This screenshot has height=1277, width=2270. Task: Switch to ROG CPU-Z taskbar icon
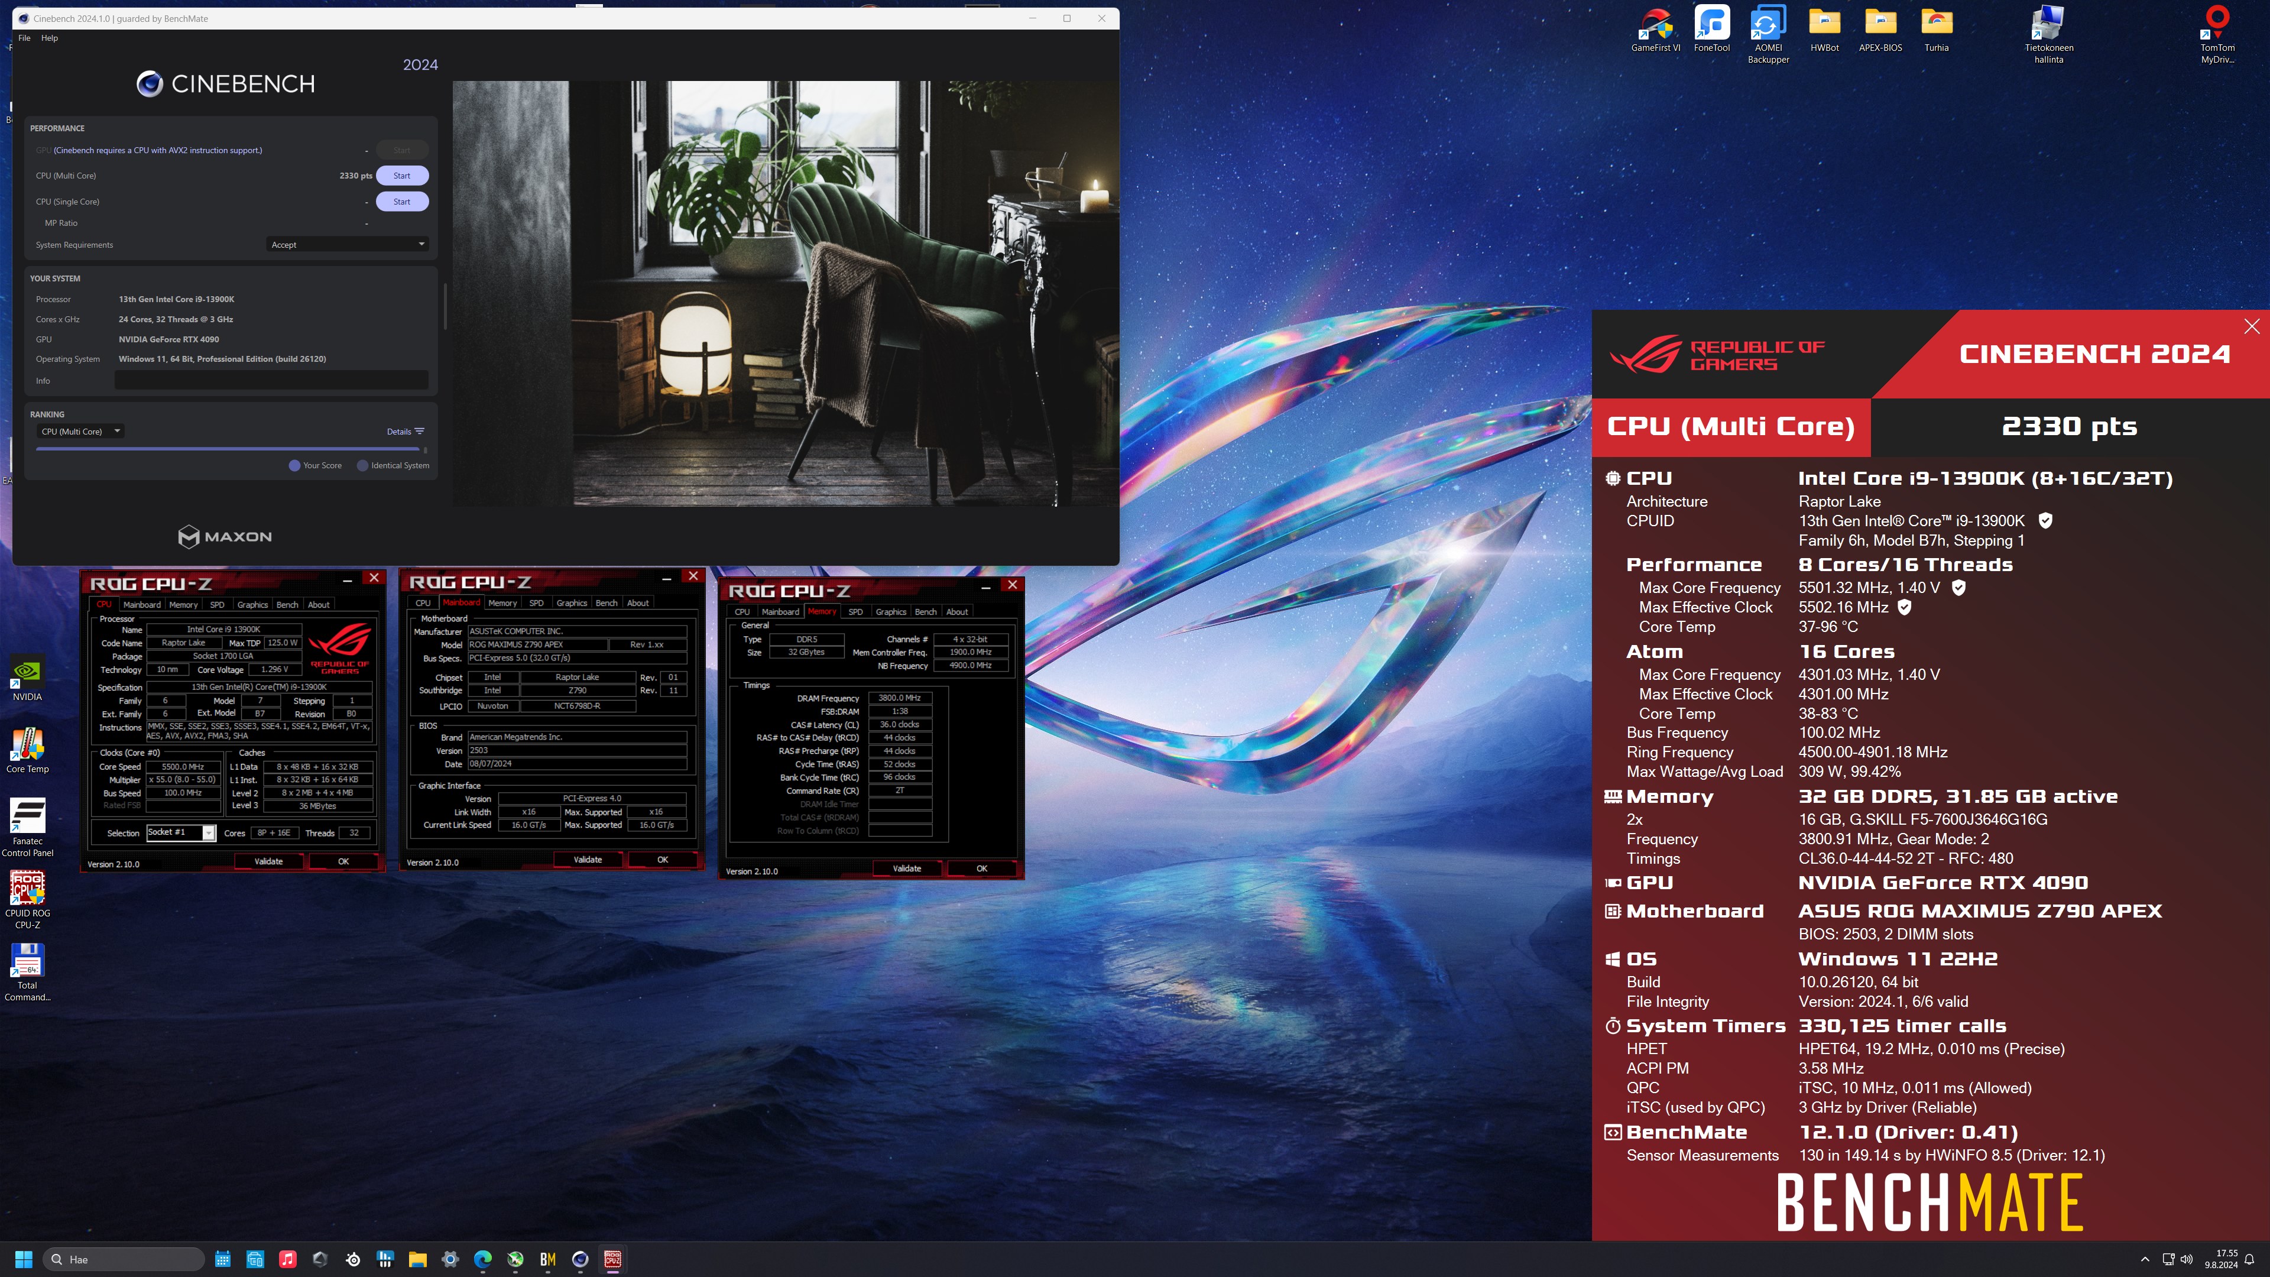click(612, 1259)
